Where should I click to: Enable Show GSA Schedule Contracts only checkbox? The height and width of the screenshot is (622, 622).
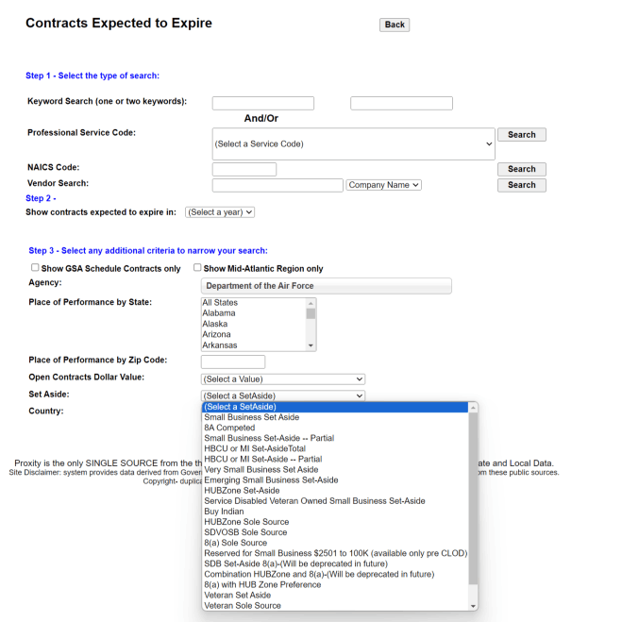pyautogui.click(x=35, y=267)
